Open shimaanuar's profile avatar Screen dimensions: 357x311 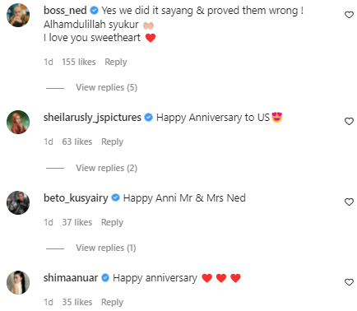pos(18,282)
